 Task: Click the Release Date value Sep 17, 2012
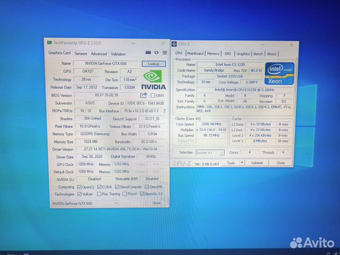pyautogui.click(x=86, y=87)
